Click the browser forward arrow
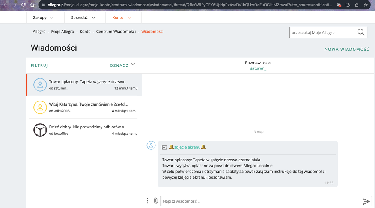Image resolution: width=375 pixels, height=208 pixels. point(14,5)
